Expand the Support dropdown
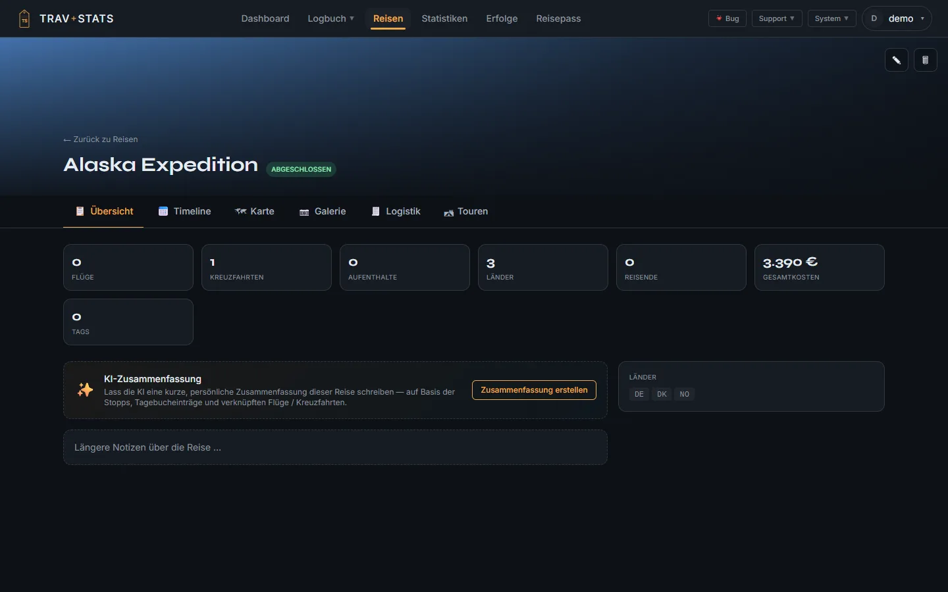This screenshot has width=948, height=592. (777, 18)
